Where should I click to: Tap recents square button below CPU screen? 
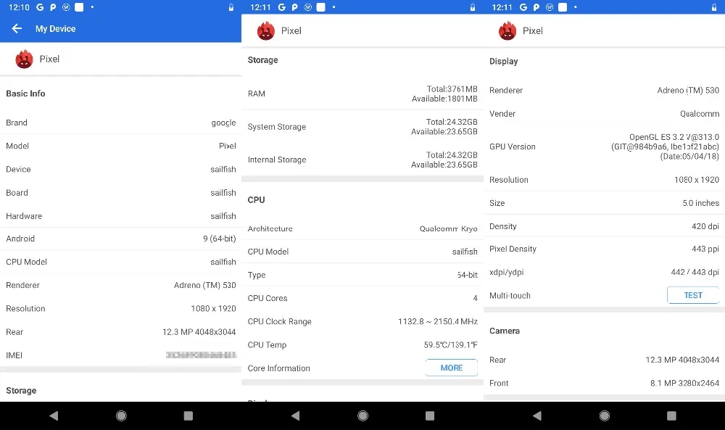tap(430, 415)
